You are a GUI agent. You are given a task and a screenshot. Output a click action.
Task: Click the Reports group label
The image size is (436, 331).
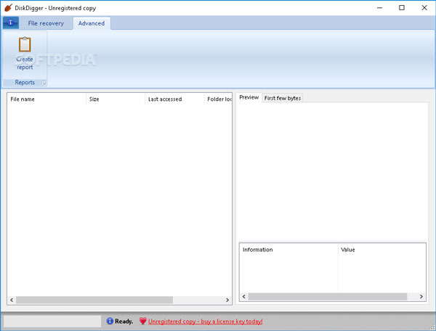25,83
